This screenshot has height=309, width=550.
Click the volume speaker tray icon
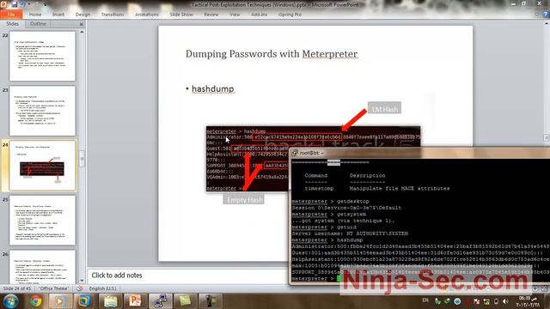(505, 301)
